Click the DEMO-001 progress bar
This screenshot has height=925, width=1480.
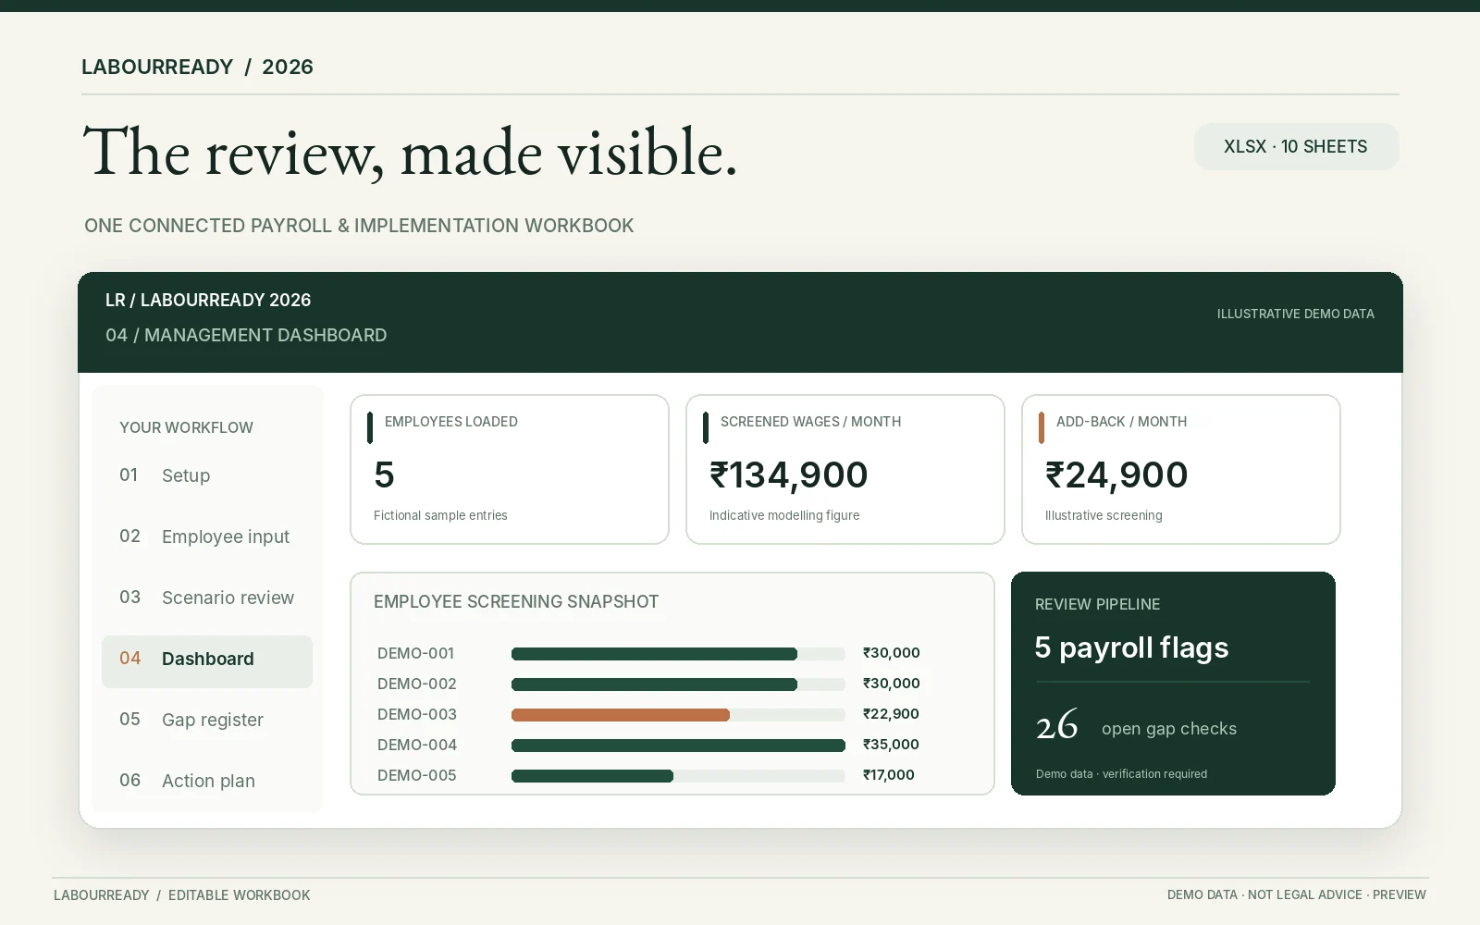click(678, 654)
